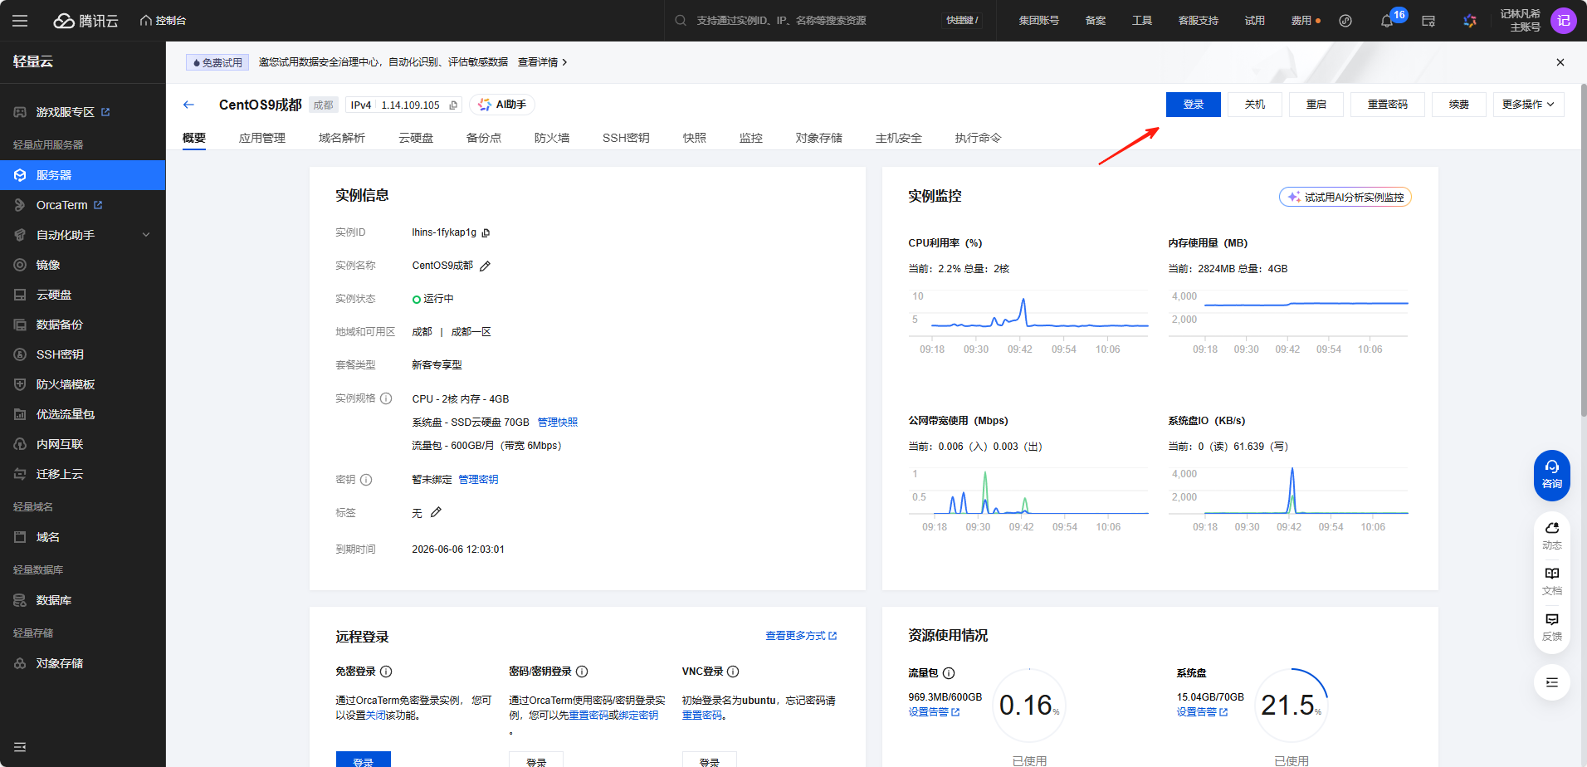Click the 重启 restart button
This screenshot has height=767, width=1587.
pos(1316,105)
